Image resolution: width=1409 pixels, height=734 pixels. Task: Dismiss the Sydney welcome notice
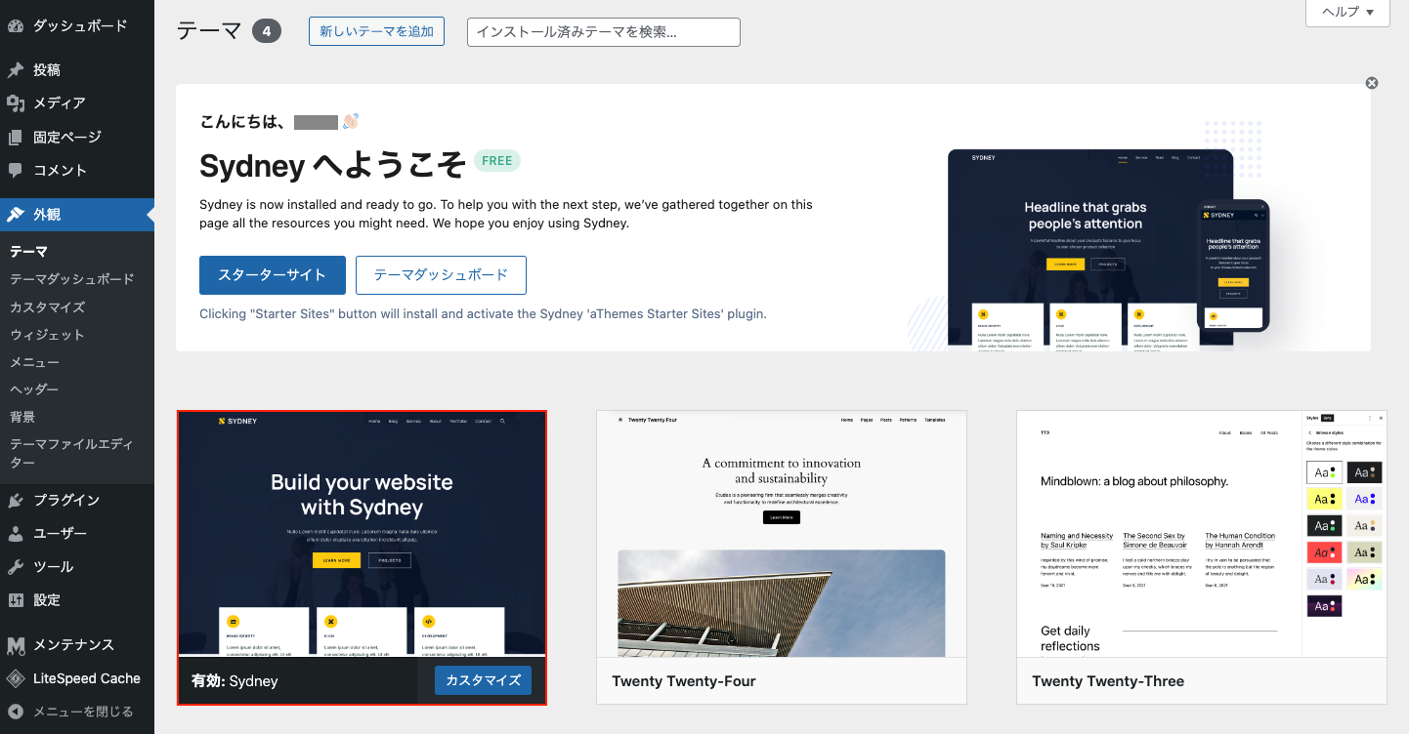1372,83
